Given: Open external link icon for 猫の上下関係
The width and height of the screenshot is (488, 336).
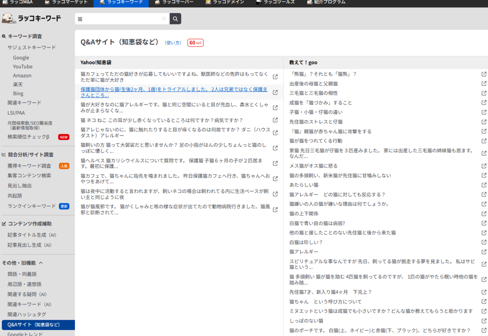Looking at the screenshot, I should click(484, 213).
